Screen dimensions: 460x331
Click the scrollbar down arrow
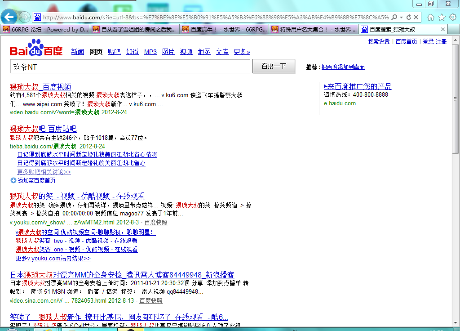click(455, 323)
